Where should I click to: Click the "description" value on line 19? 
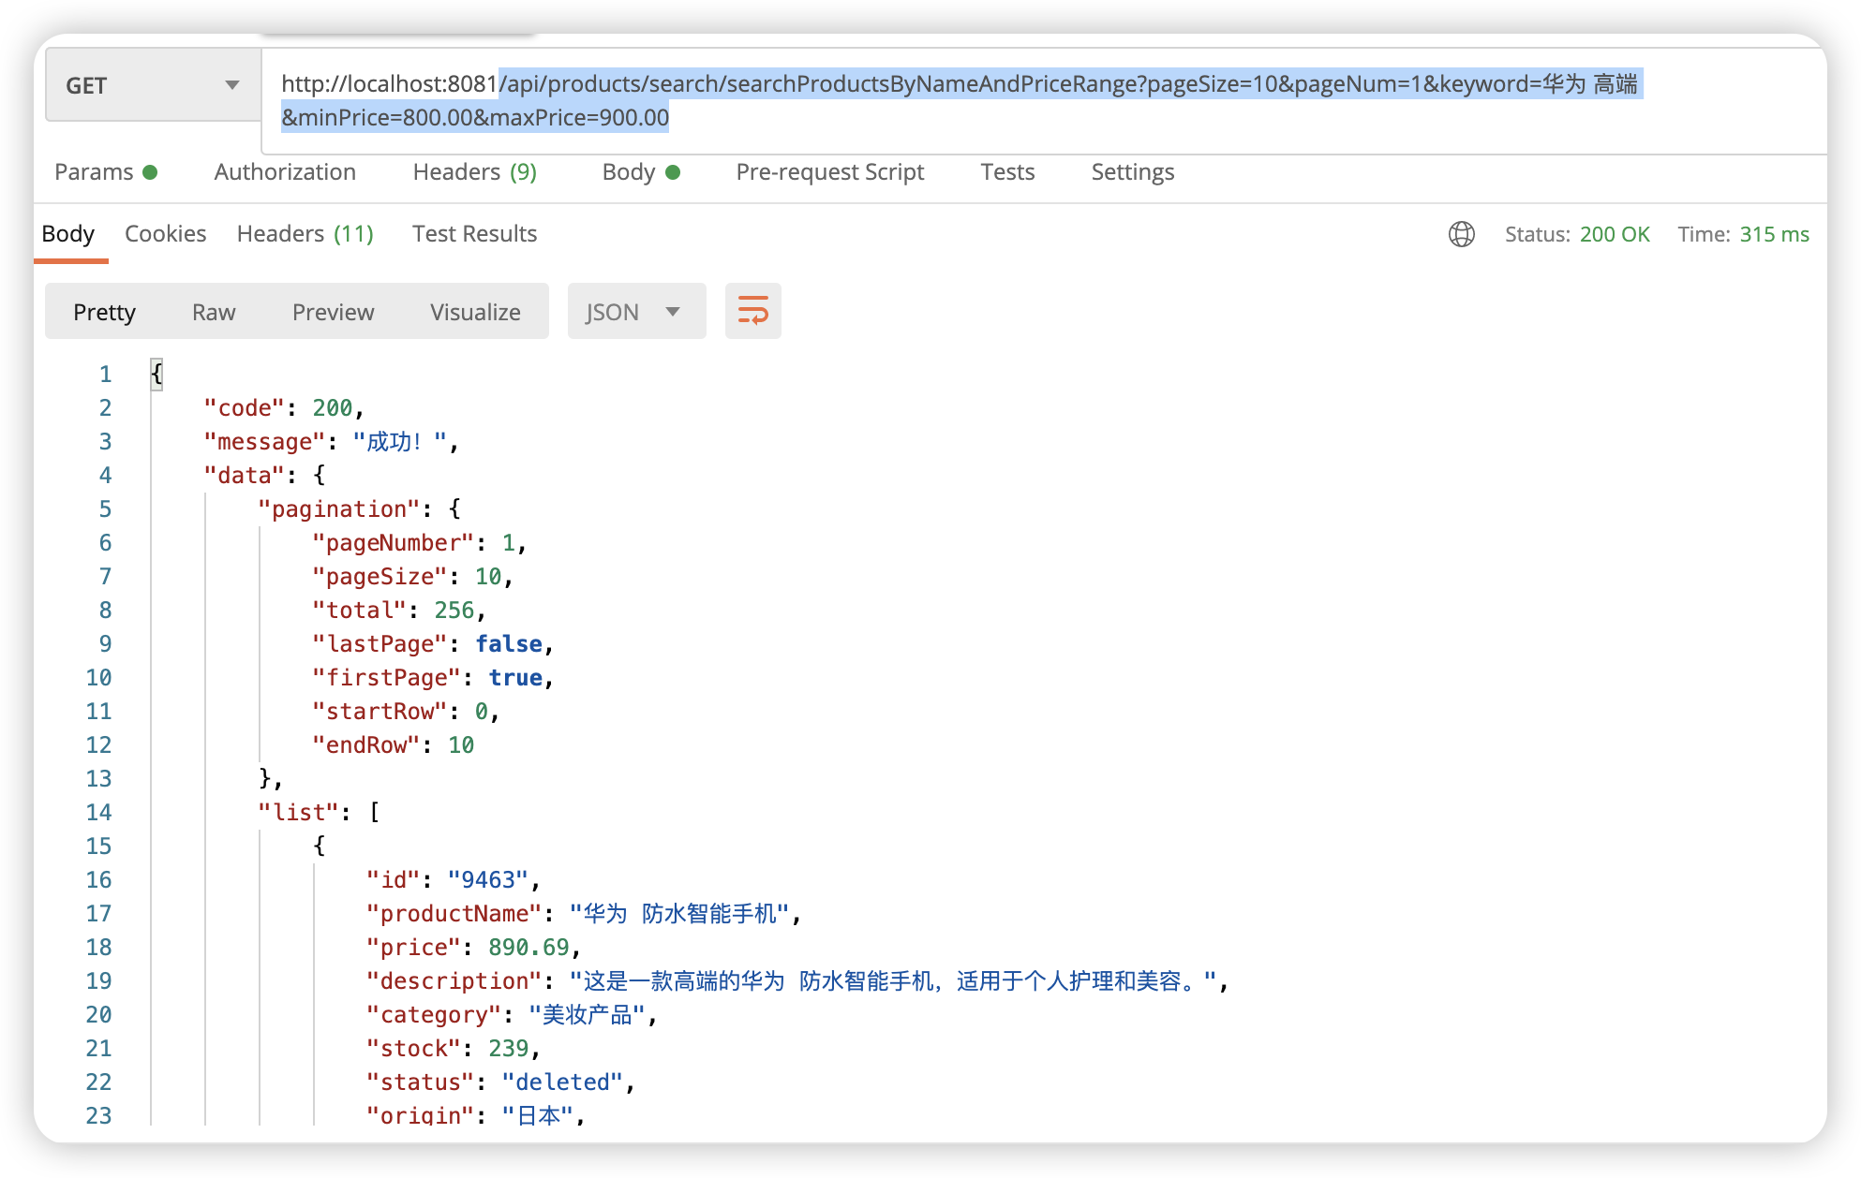pyautogui.click(x=893, y=981)
